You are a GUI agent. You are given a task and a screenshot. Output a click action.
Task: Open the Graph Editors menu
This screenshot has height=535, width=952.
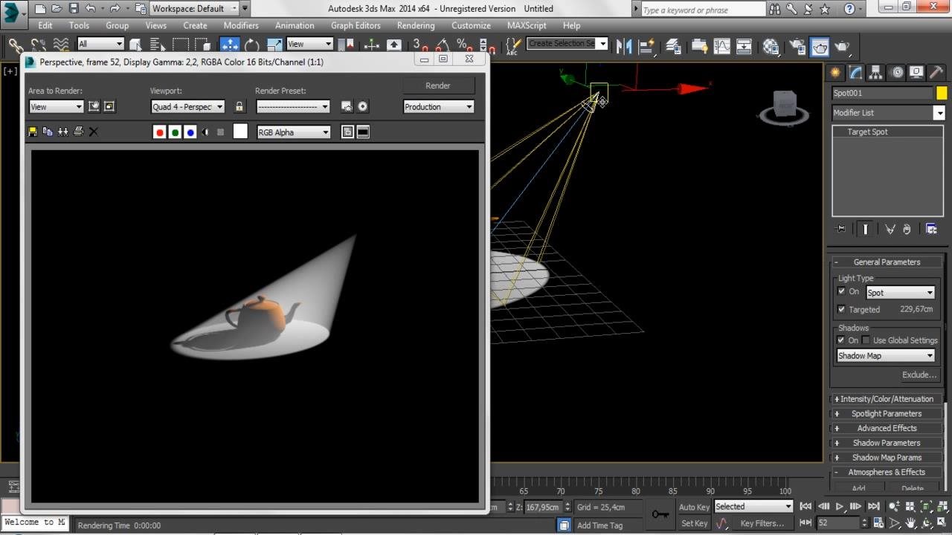point(356,25)
